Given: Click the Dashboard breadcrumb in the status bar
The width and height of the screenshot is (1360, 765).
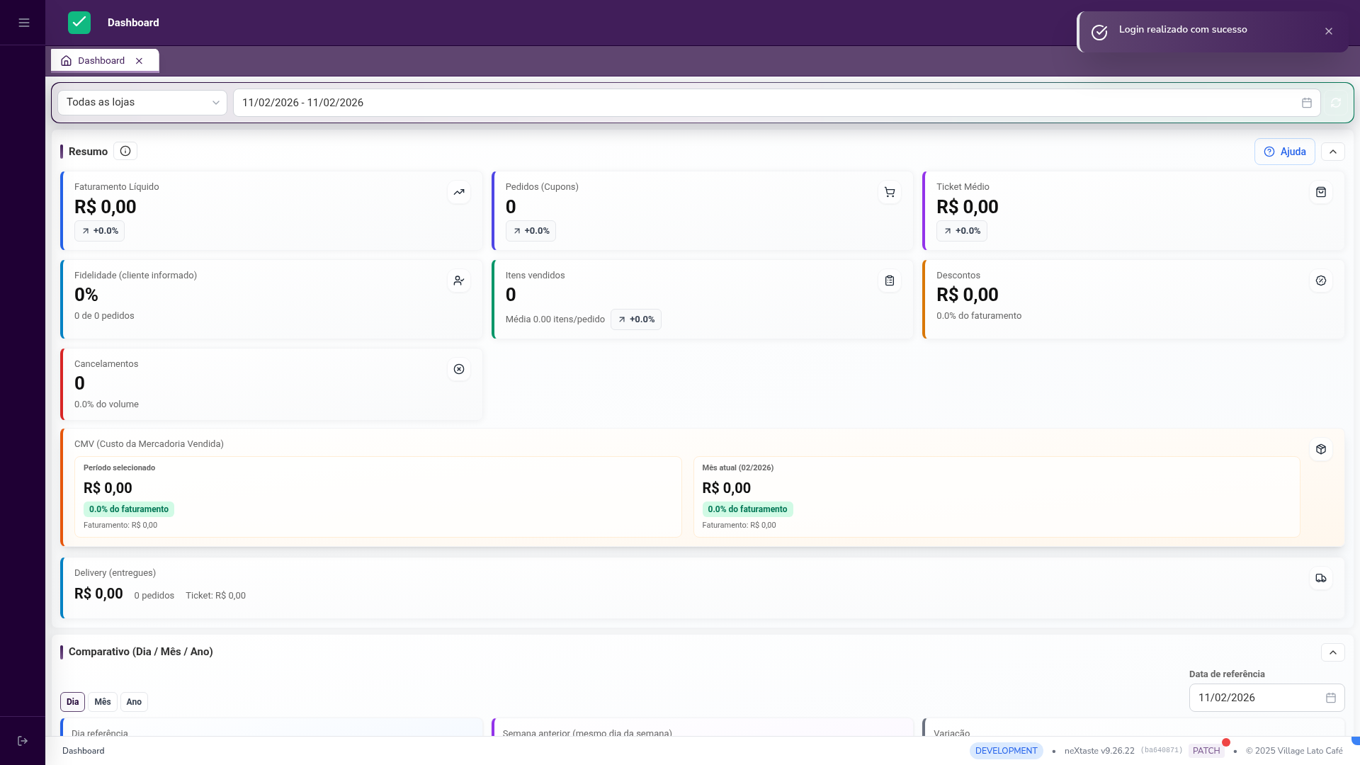Looking at the screenshot, I should [x=83, y=750].
